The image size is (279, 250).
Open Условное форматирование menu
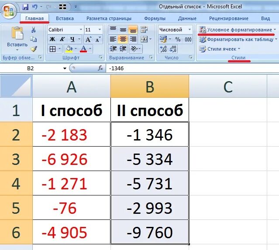tap(238, 30)
